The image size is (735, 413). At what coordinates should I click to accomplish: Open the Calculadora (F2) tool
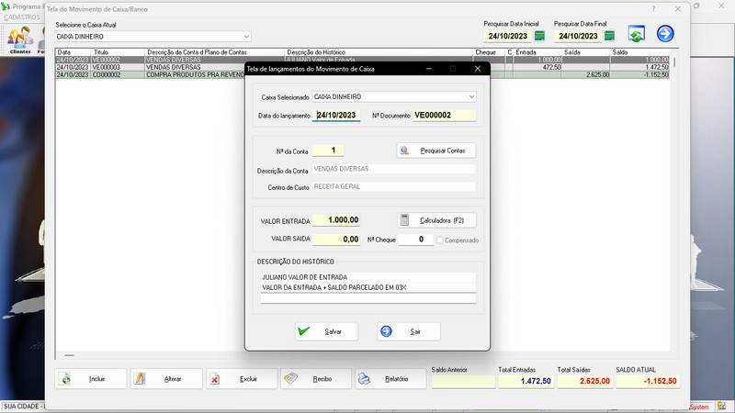tap(436, 220)
